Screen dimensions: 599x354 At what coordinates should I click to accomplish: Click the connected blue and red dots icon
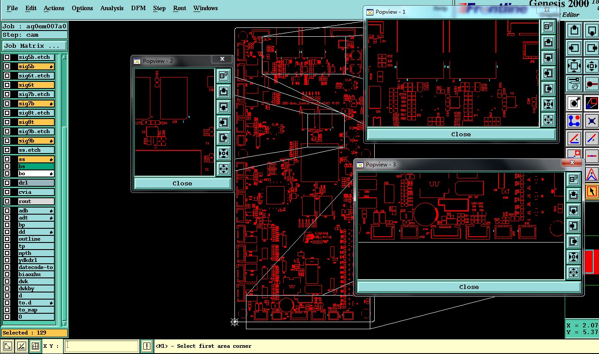[574, 121]
